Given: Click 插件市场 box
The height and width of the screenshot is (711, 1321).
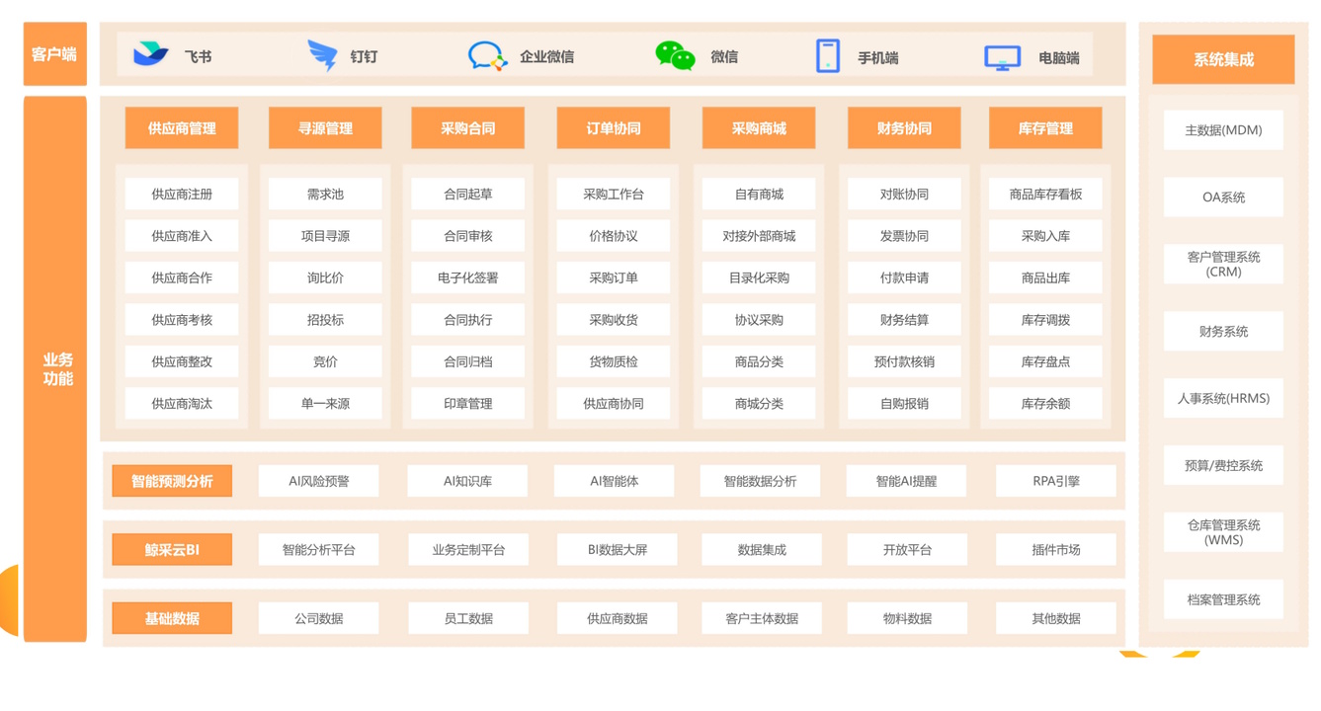Looking at the screenshot, I should (1056, 549).
